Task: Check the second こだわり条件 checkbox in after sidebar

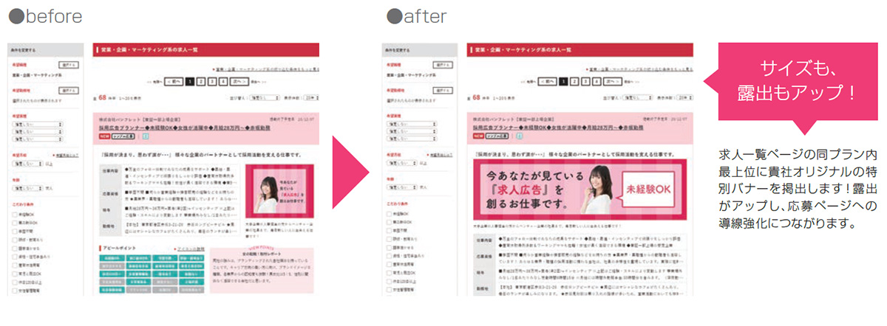Action: coord(389,223)
